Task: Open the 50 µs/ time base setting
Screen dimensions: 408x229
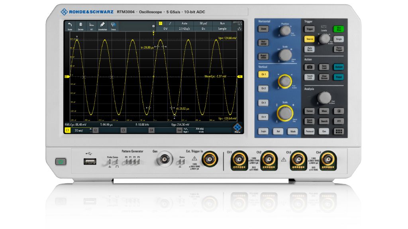Action: point(204,23)
